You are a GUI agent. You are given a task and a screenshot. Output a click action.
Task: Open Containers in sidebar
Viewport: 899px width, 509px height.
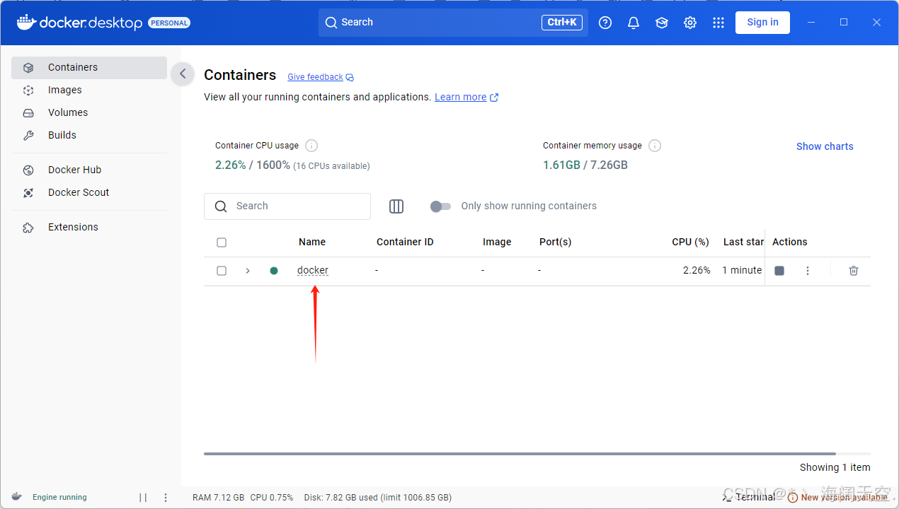89,68
